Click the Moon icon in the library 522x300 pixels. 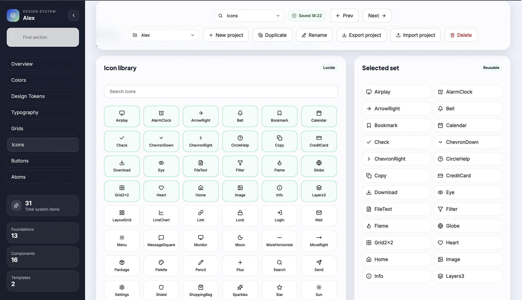pyautogui.click(x=240, y=241)
